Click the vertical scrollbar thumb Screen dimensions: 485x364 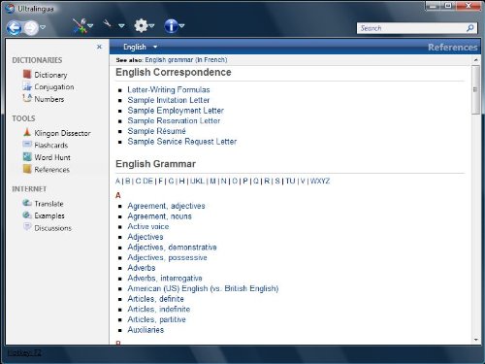475,89
